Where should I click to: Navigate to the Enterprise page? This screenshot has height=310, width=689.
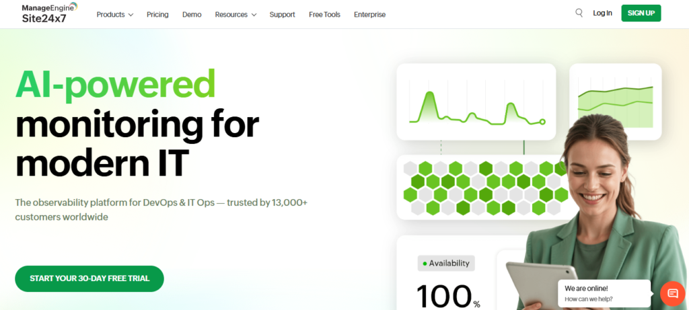click(x=369, y=14)
